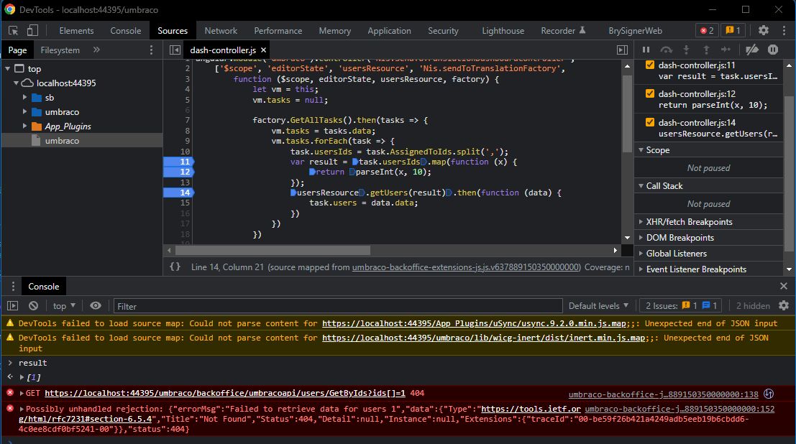796x444 pixels.
Task: Step over next function call
Action: (x=666, y=50)
